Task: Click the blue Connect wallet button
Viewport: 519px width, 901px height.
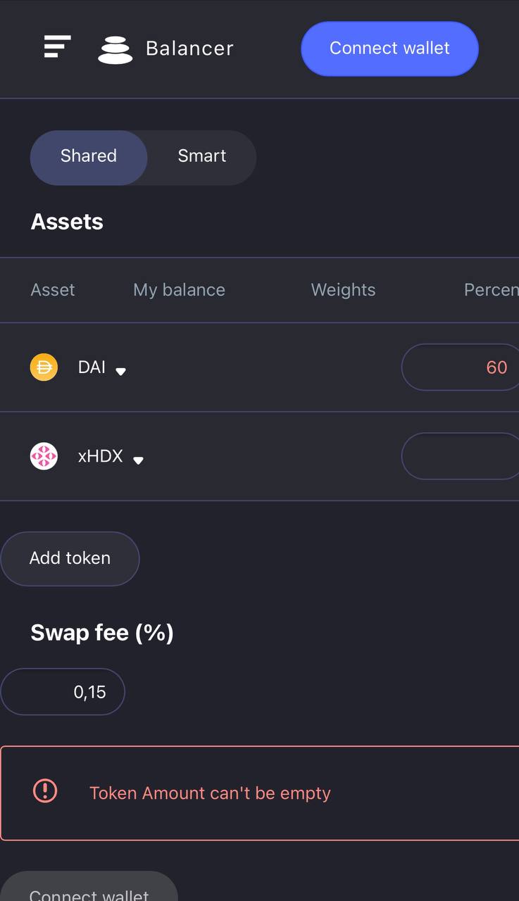Action: (389, 49)
